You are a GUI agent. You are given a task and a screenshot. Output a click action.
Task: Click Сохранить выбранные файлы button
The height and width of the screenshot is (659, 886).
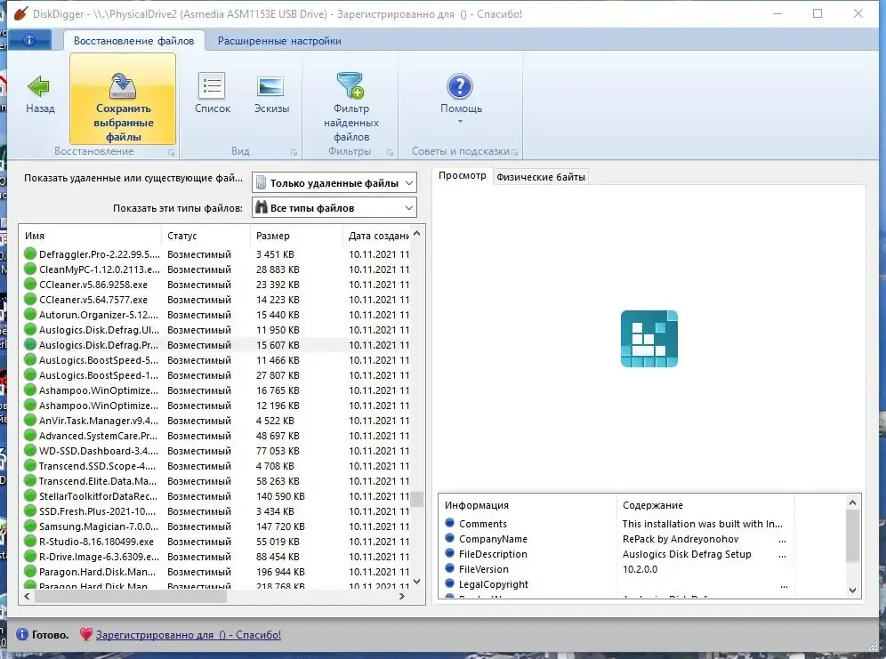(123, 99)
